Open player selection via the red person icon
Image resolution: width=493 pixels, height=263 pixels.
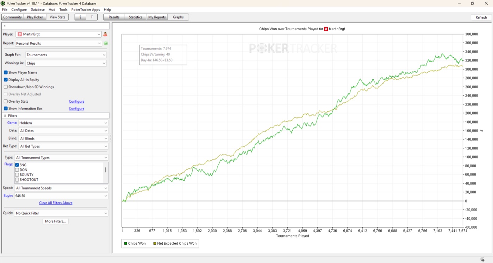105,34
